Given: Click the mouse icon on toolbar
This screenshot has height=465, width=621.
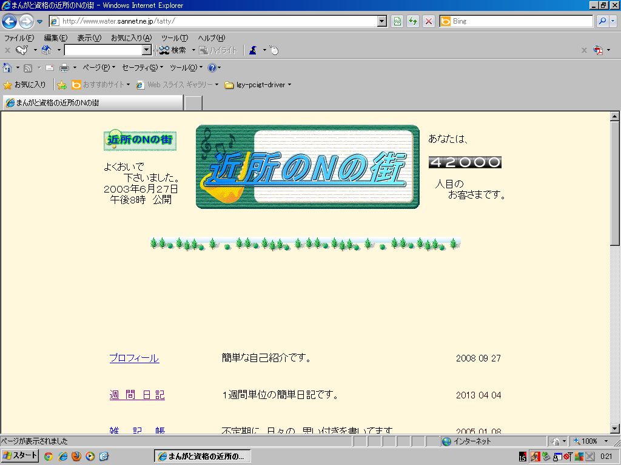Looking at the screenshot, I should coord(274,50).
